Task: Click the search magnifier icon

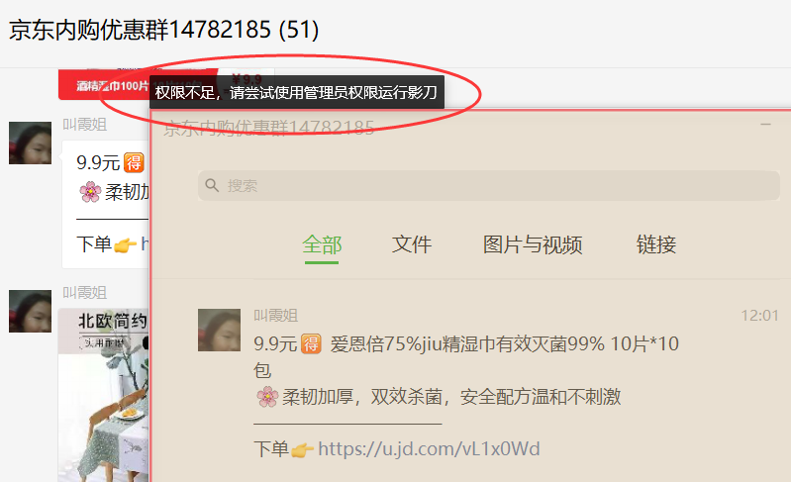Action: click(x=212, y=185)
